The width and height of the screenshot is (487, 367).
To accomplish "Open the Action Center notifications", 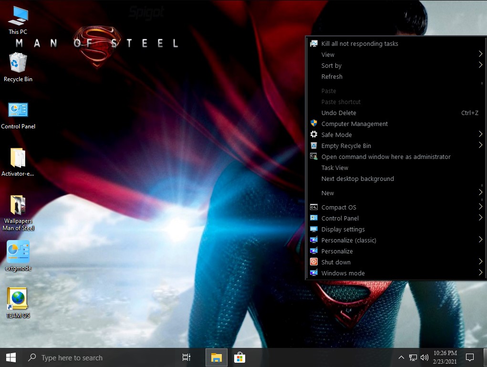I will 470,357.
